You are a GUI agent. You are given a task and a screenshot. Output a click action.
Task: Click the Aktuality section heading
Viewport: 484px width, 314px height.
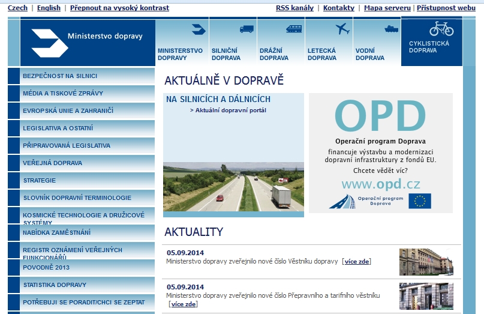[x=194, y=232]
